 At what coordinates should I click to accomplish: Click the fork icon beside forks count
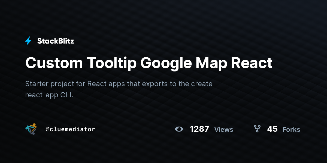click(x=257, y=129)
